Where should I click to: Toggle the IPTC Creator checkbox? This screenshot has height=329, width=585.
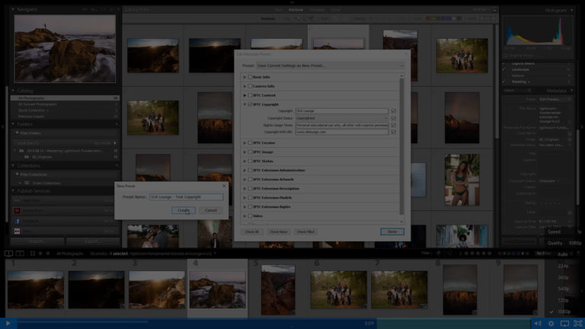click(x=251, y=143)
